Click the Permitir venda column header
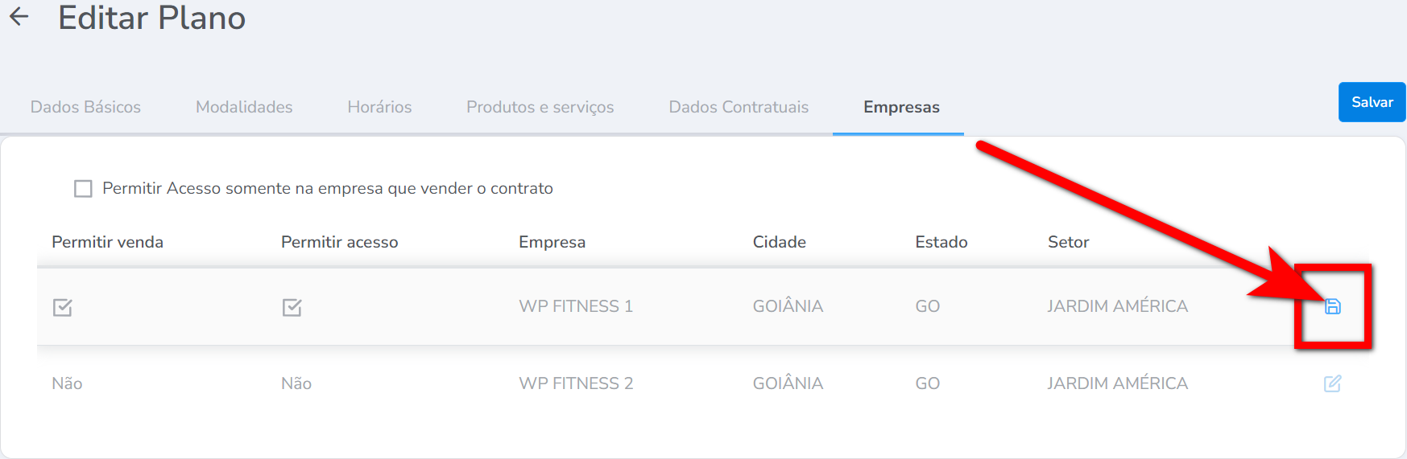 [107, 242]
